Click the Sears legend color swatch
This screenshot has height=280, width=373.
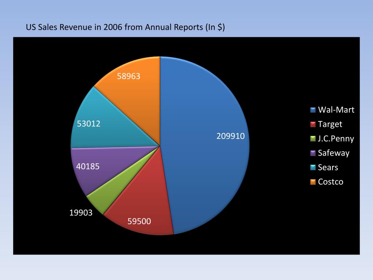coord(313,167)
